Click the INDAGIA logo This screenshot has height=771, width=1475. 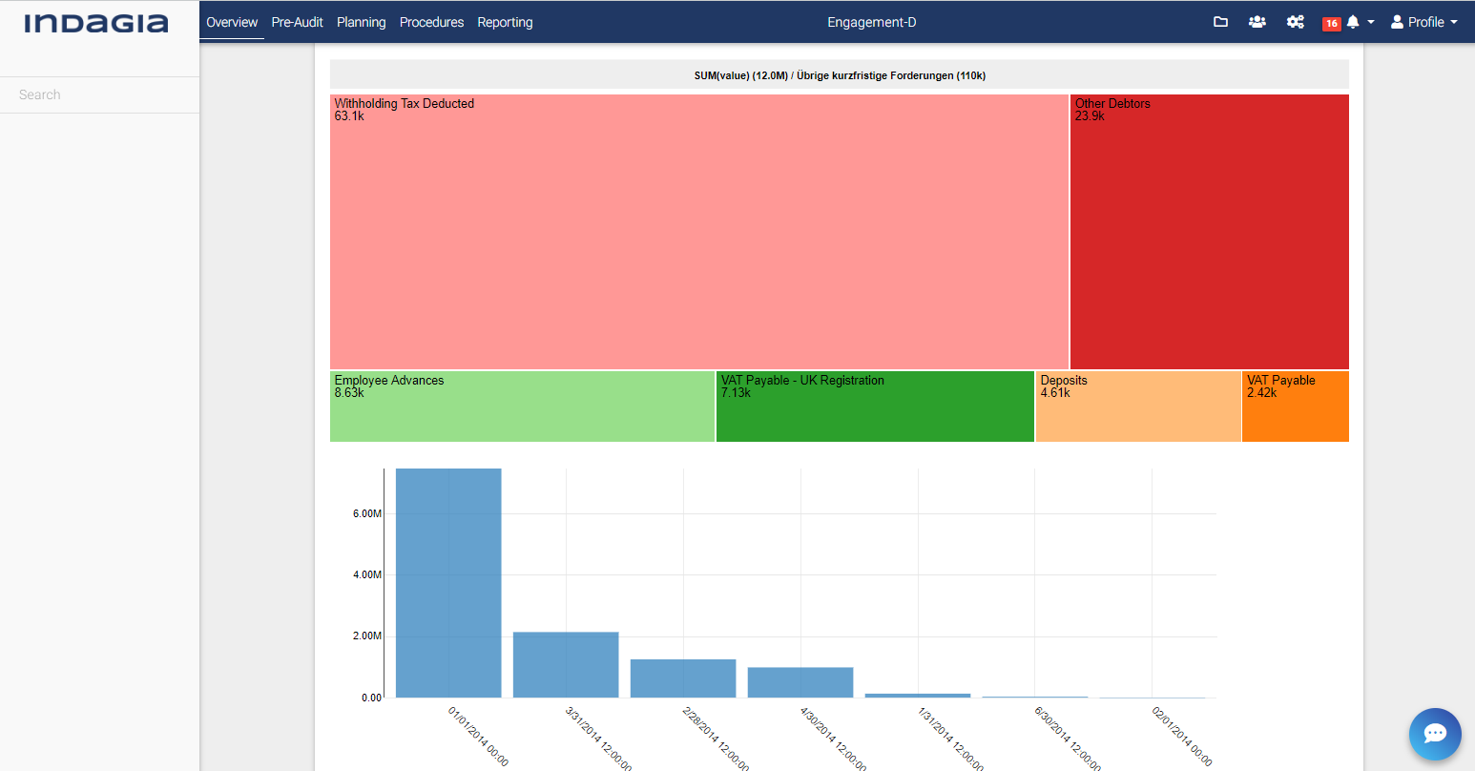(x=96, y=23)
